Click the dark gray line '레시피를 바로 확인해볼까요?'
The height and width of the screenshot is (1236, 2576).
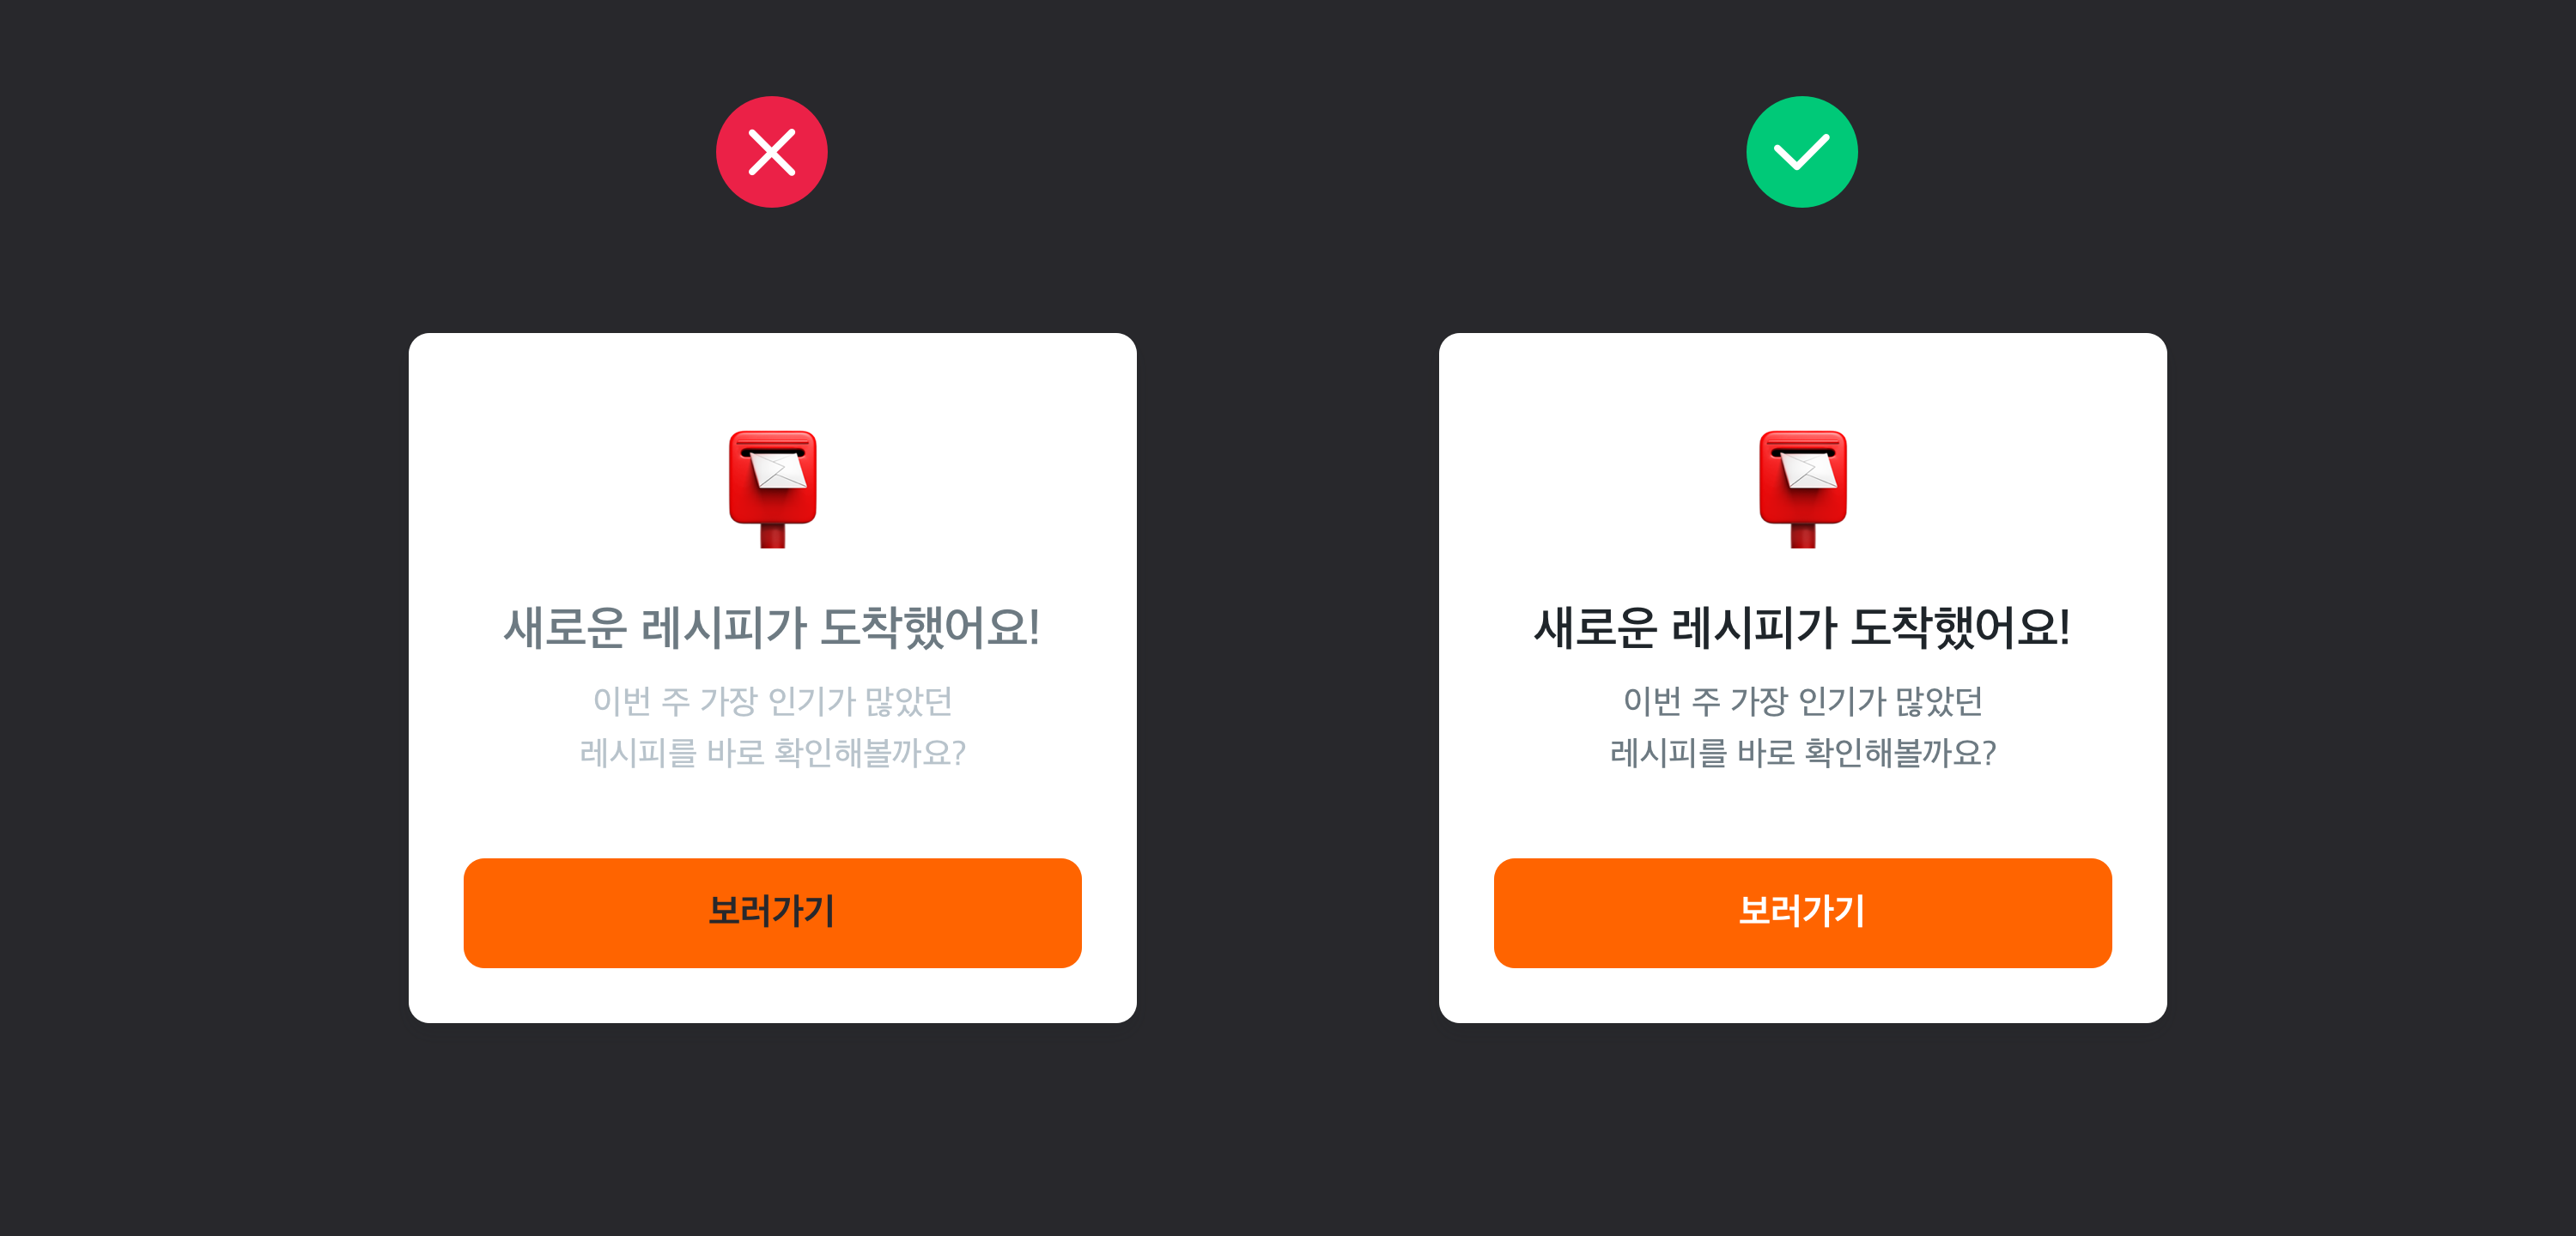coord(1802,752)
